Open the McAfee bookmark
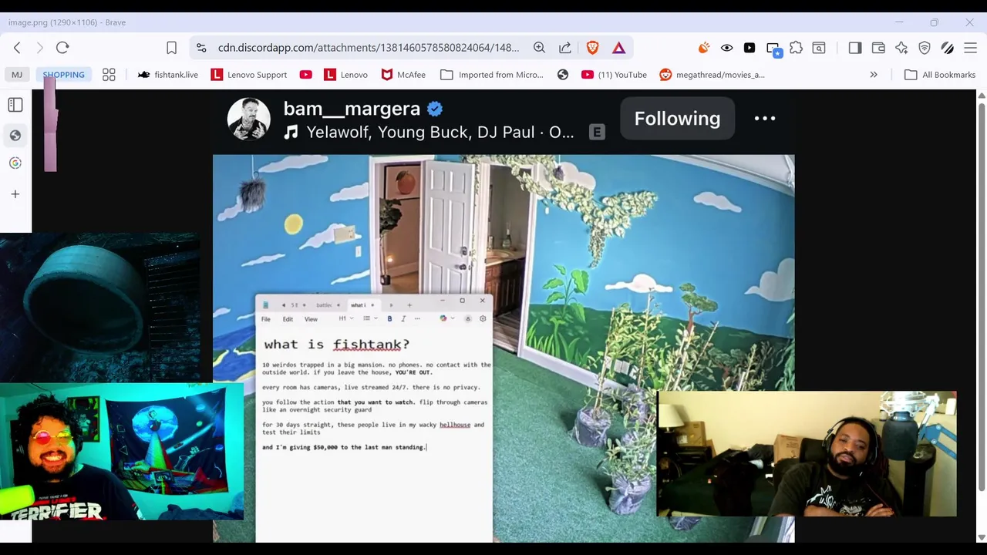This screenshot has height=555, width=987. pyautogui.click(x=403, y=75)
